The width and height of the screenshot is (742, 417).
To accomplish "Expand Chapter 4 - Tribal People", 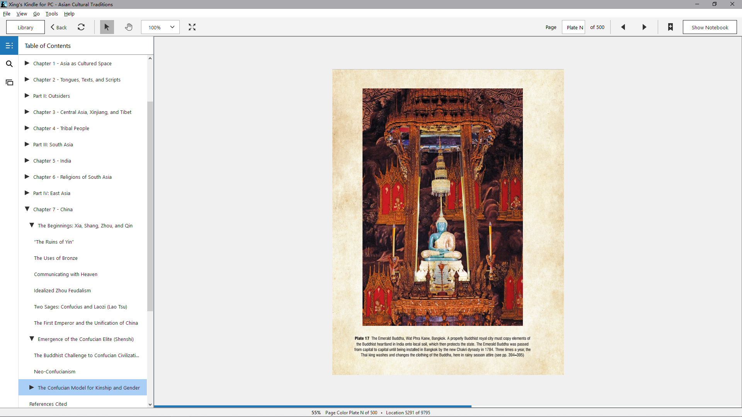I will [27, 128].
